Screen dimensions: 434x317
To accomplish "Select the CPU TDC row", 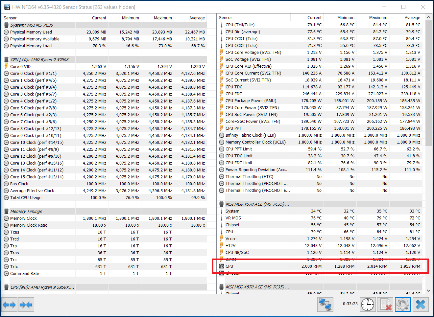I will 320,87.
